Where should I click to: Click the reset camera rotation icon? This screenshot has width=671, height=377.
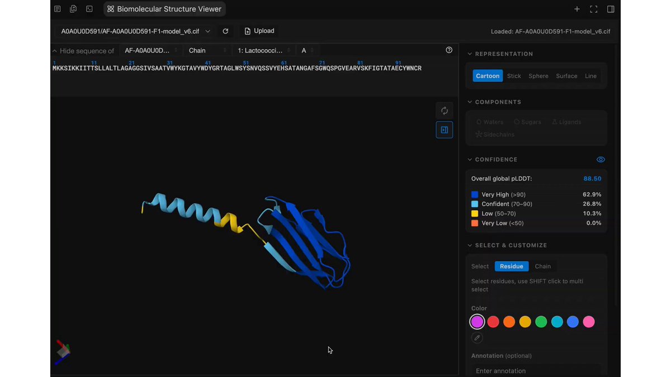coord(445,111)
